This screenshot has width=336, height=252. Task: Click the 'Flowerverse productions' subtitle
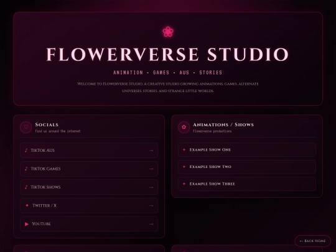(212, 131)
